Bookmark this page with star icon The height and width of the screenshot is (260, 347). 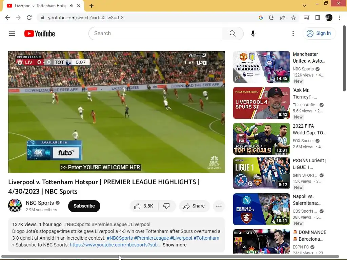293,18
